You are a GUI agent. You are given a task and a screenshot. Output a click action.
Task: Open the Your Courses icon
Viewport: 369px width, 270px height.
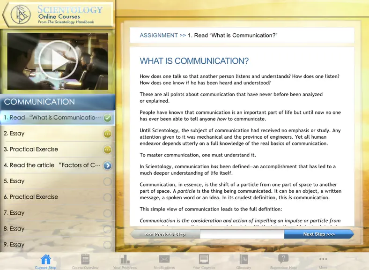pyautogui.click(x=204, y=259)
